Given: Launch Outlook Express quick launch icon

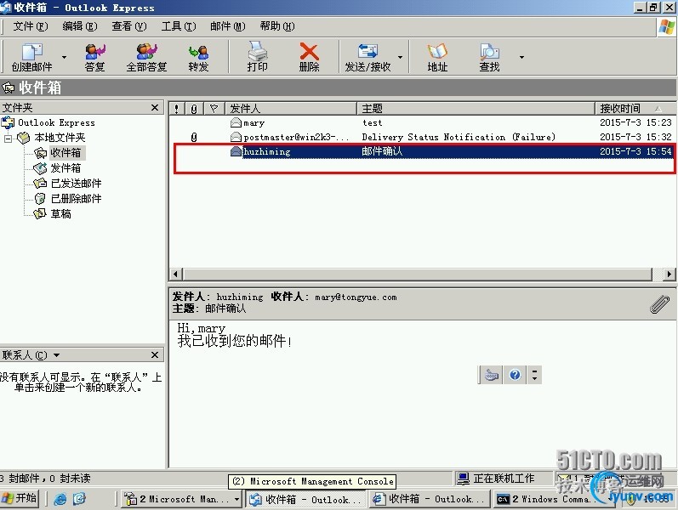Looking at the screenshot, I should click(x=79, y=499).
